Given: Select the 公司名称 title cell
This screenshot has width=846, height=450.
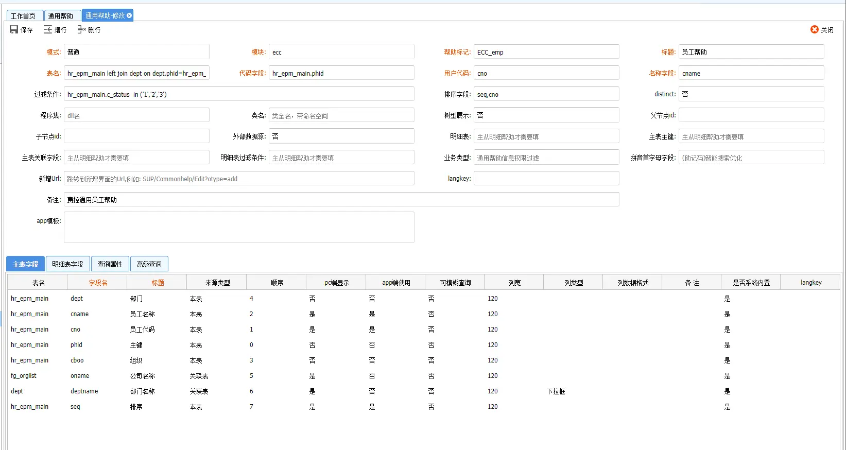Looking at the screenshot, I should click(x=157, y=375).
